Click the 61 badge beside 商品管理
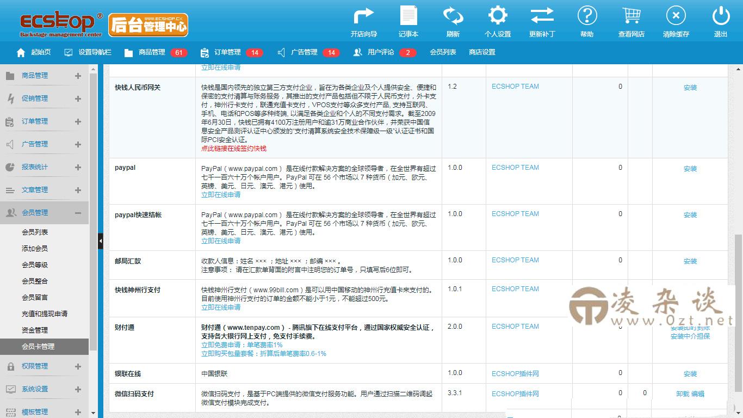The width and height of the screenshot is (743, 418). point(178,53)
